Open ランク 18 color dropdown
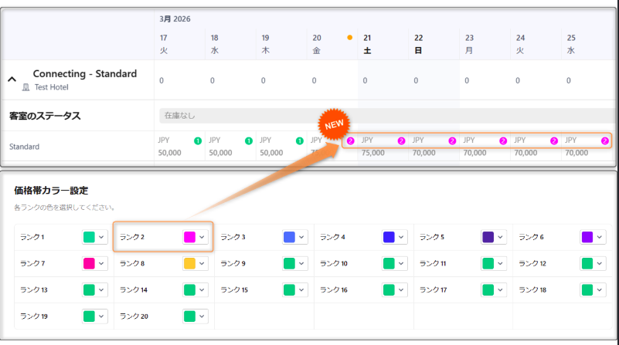 pyautogui.click(x=593, y=289)
